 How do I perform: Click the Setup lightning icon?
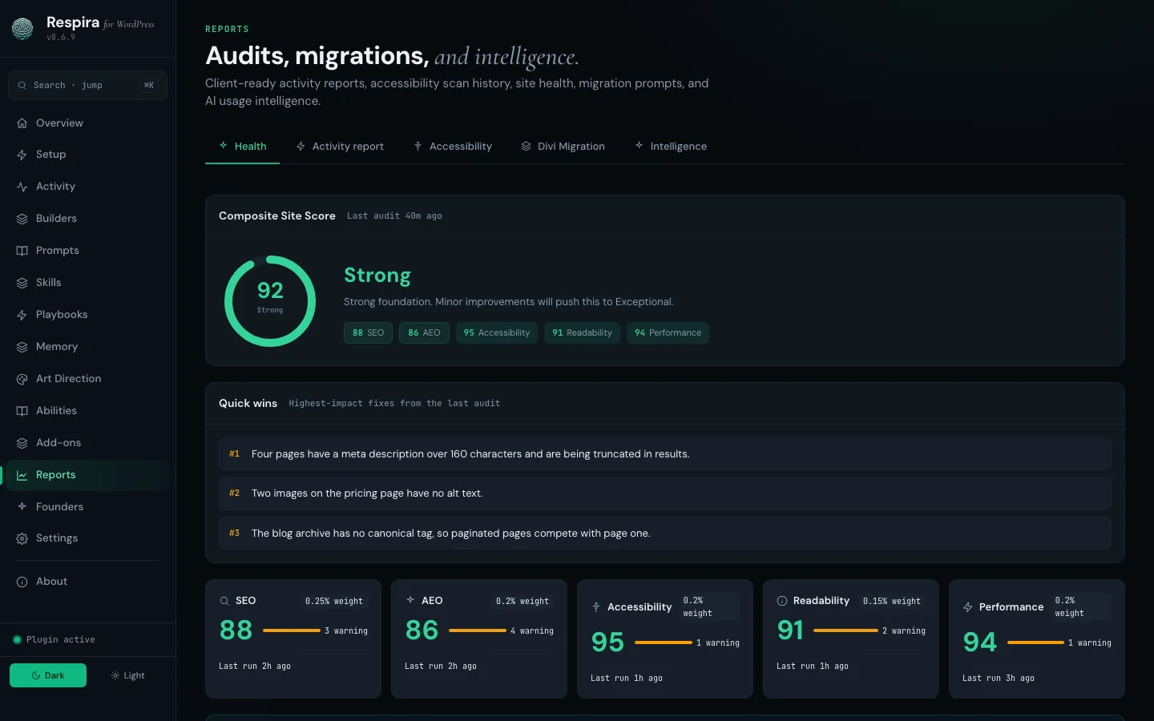22,155
